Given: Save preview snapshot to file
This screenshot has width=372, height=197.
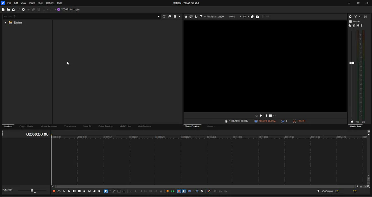Looking at the screenshot, I should pyautogui.click(x=258, y=17).
